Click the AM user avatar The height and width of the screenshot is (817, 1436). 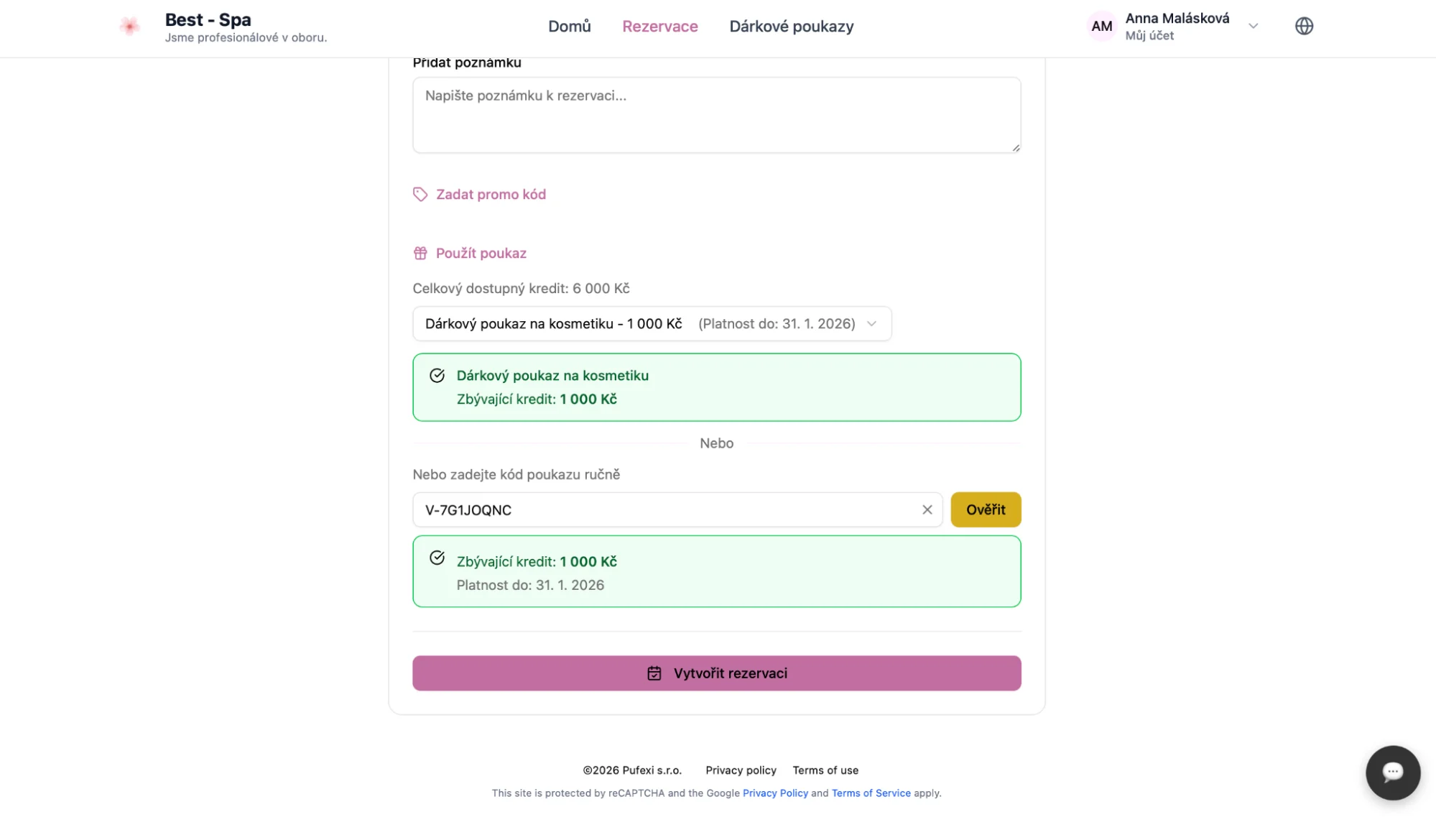(1101, 27)
